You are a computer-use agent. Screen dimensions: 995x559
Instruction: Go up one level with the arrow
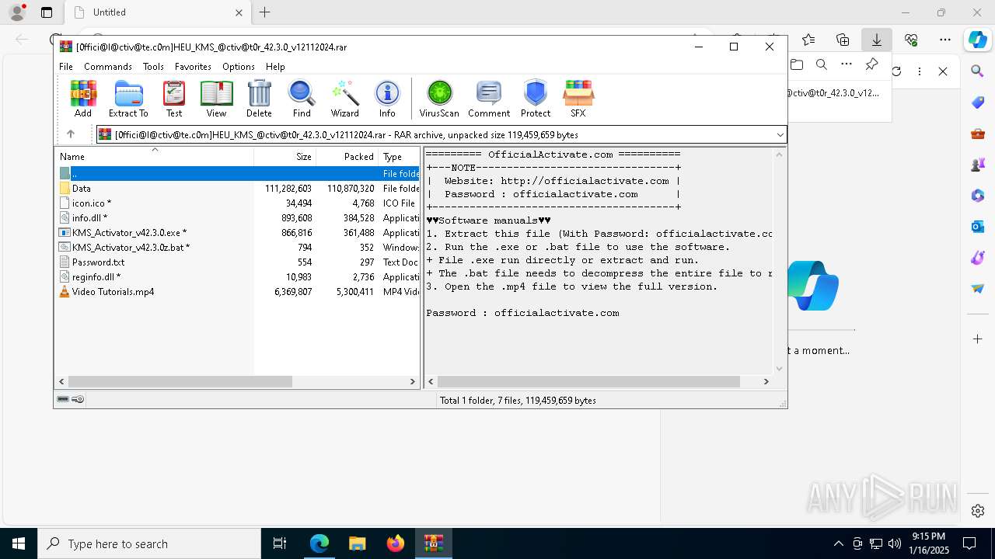click(x=71, y=134)
